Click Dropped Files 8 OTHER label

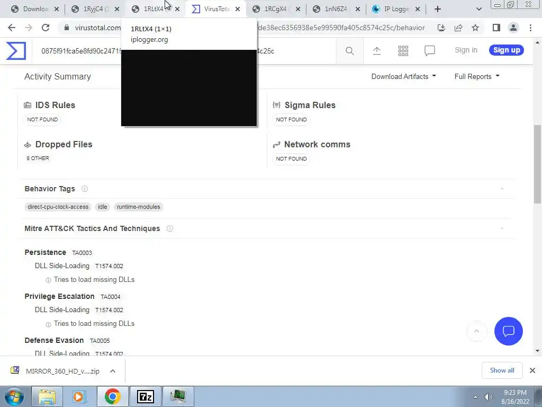[x=38, y=158]
